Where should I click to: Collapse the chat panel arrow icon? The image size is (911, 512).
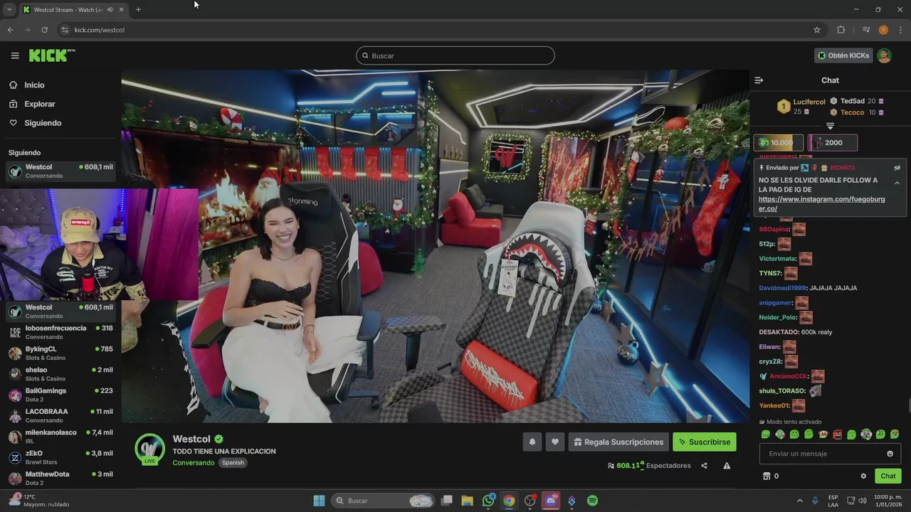click(759, 80)
